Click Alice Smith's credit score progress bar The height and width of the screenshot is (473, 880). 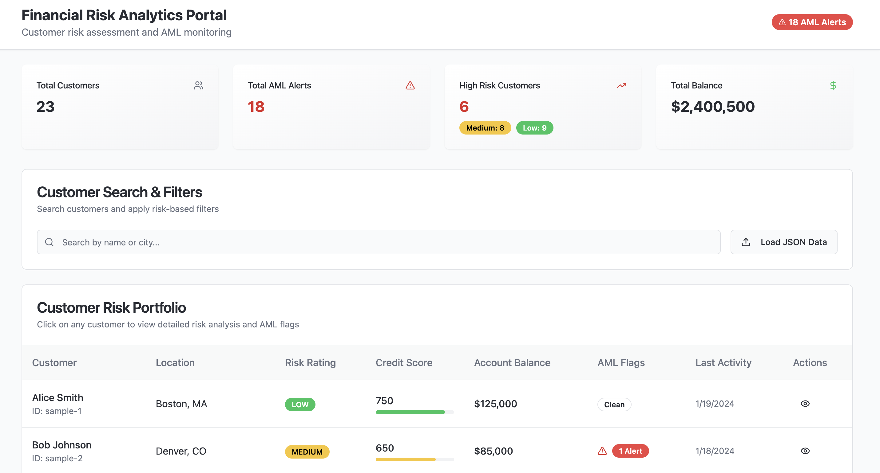coord(414,412)
